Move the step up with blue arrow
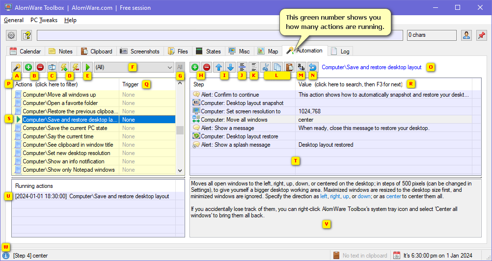Image resolution: width=492 pixels, height=261 pixels. coord(219,67)
